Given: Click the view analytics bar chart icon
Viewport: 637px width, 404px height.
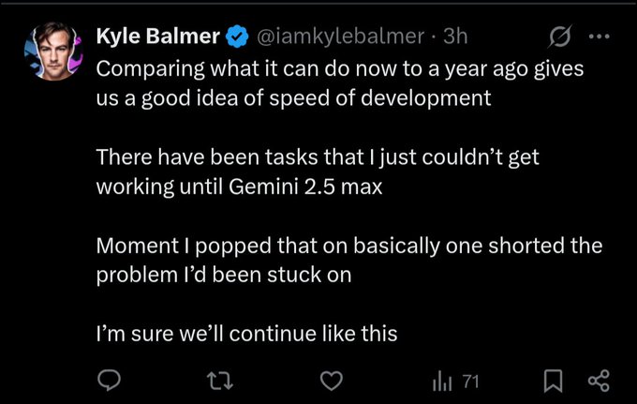Looking at the screenshot, I should (441, 381).
